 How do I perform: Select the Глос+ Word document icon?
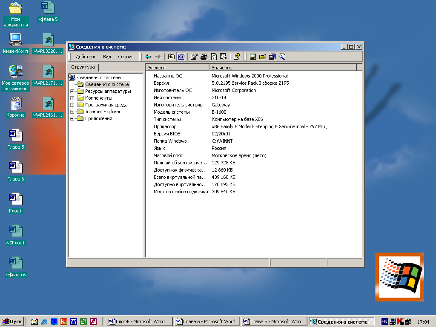[x=16, y=203]
